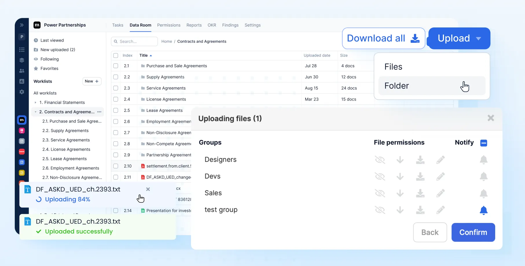
Task: Sort by Title column header
Action: tap(146, 56)
